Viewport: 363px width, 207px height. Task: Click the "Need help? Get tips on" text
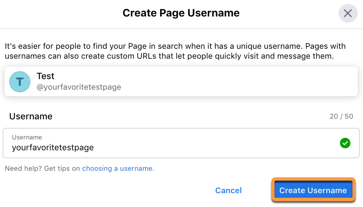(43, 168)
